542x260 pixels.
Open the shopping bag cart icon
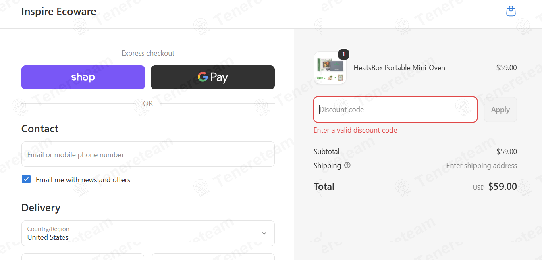click(511, 11)
